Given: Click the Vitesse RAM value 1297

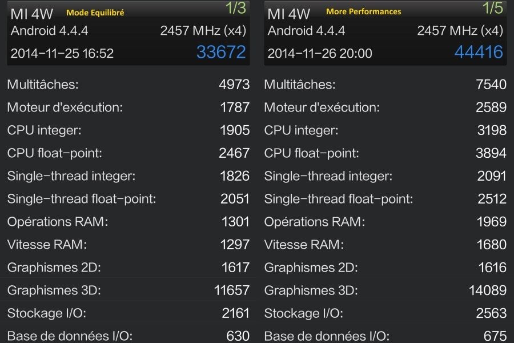Looking at the screenshot, I should point(235,245).
